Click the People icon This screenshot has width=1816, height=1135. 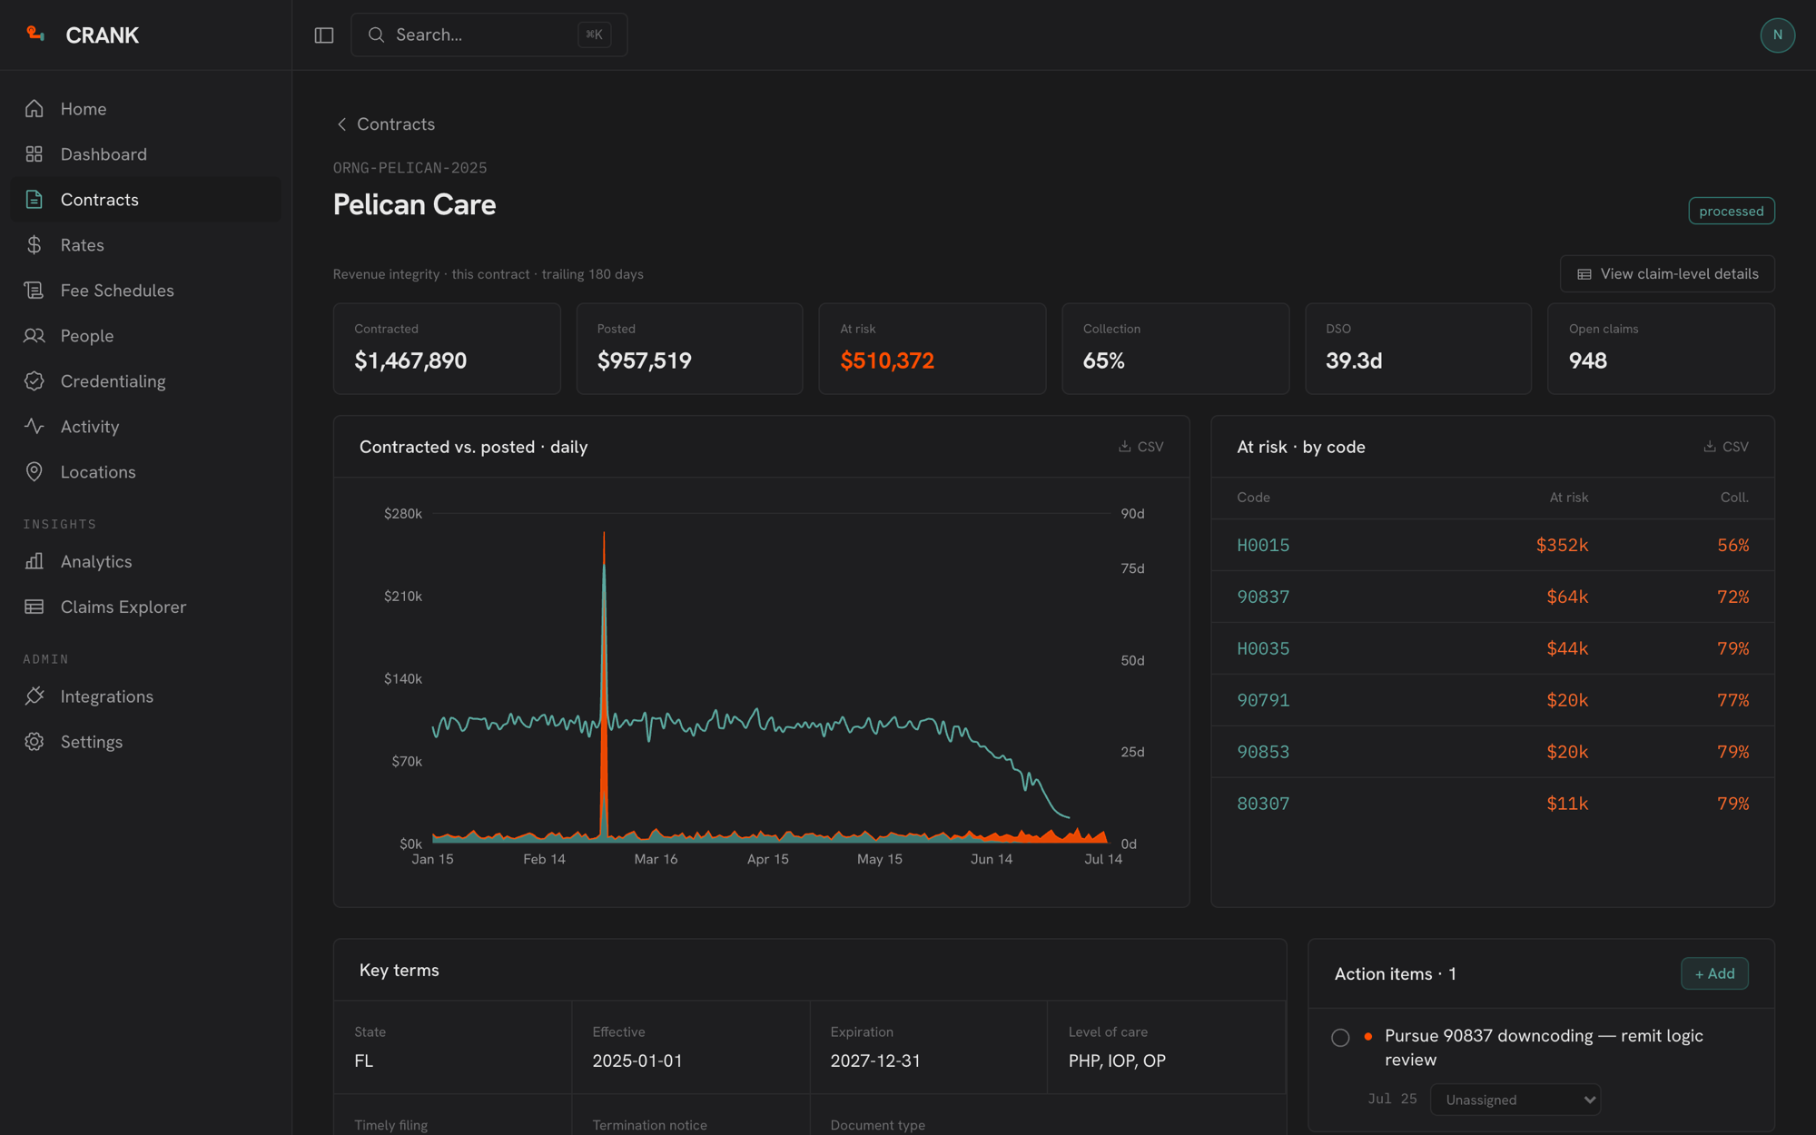(x=35, y=336)
